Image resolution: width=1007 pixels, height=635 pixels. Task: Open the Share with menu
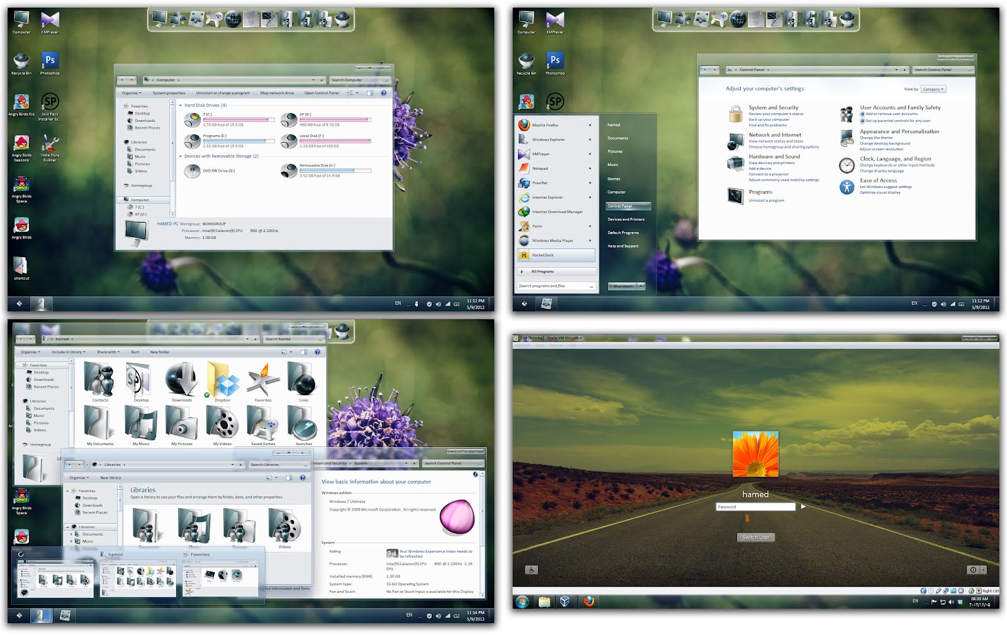[x=106, y=352]
